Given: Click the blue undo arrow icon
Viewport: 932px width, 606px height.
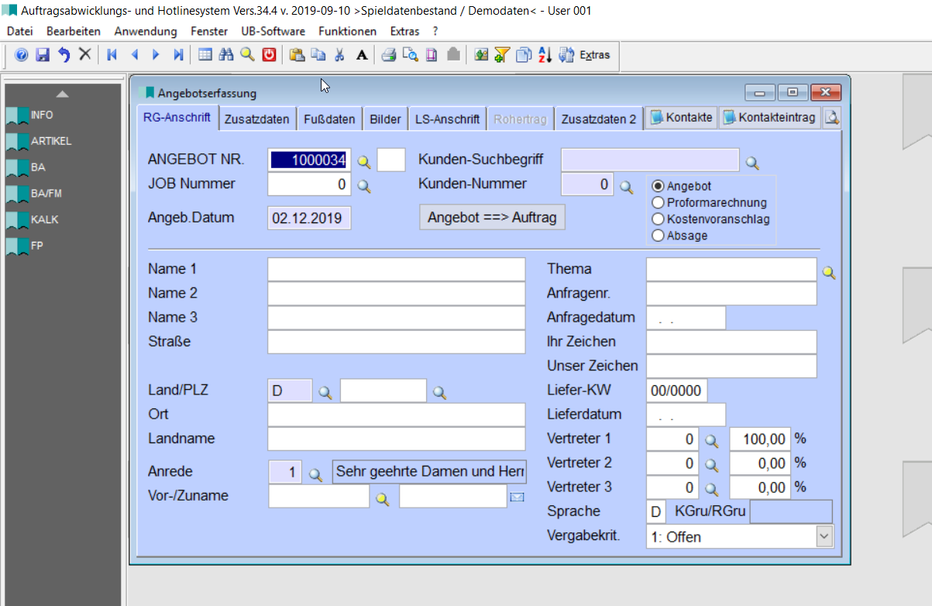Looking at the screenshot, I should pos(64,55).
